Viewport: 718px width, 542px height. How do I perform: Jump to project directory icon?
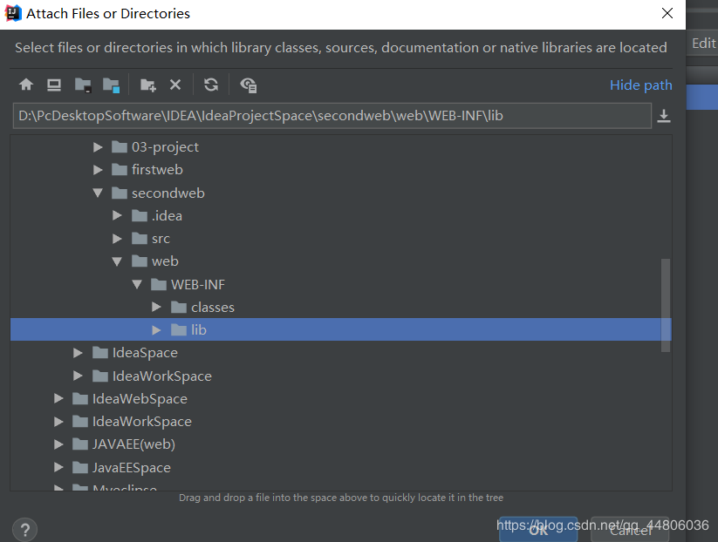pyautogui.click(x=83, y=85)
